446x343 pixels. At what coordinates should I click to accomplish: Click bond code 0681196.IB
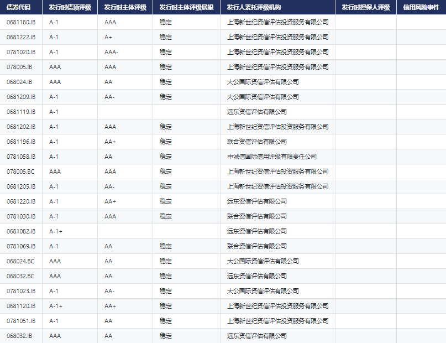coord(21,142)
